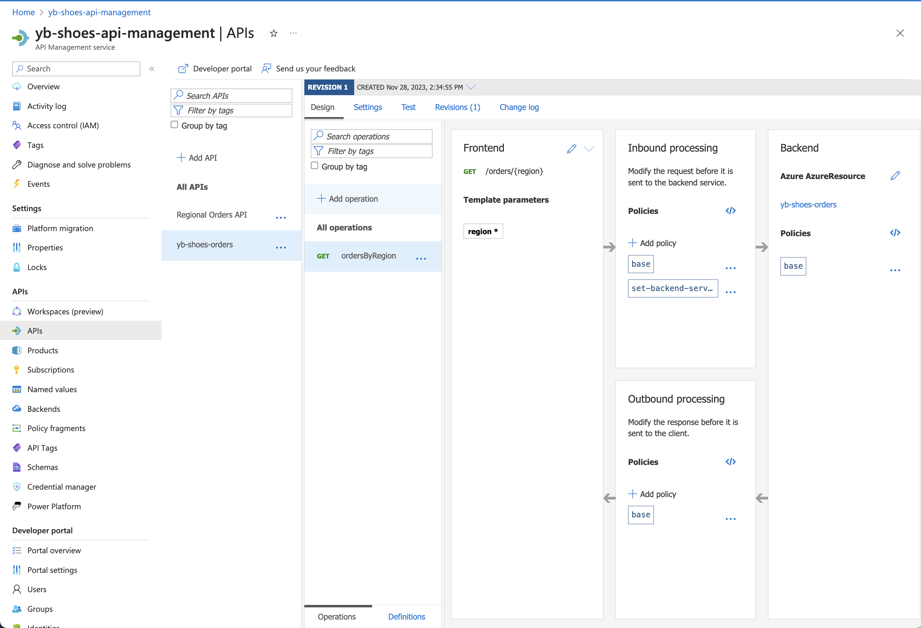The height and width of the screenshot is (628, 921).
Task: Open the Definitions tab
Action: click(x=406, y=616)
